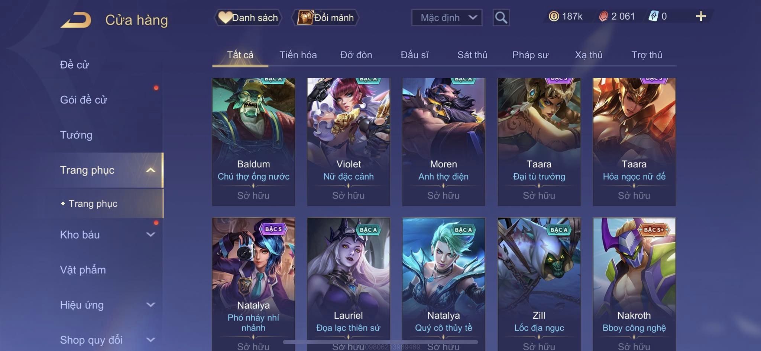The width and height of the screenshot is (761, 351).
Task: Select the Tiến hóa tab
Action: [x=298, y=55]
